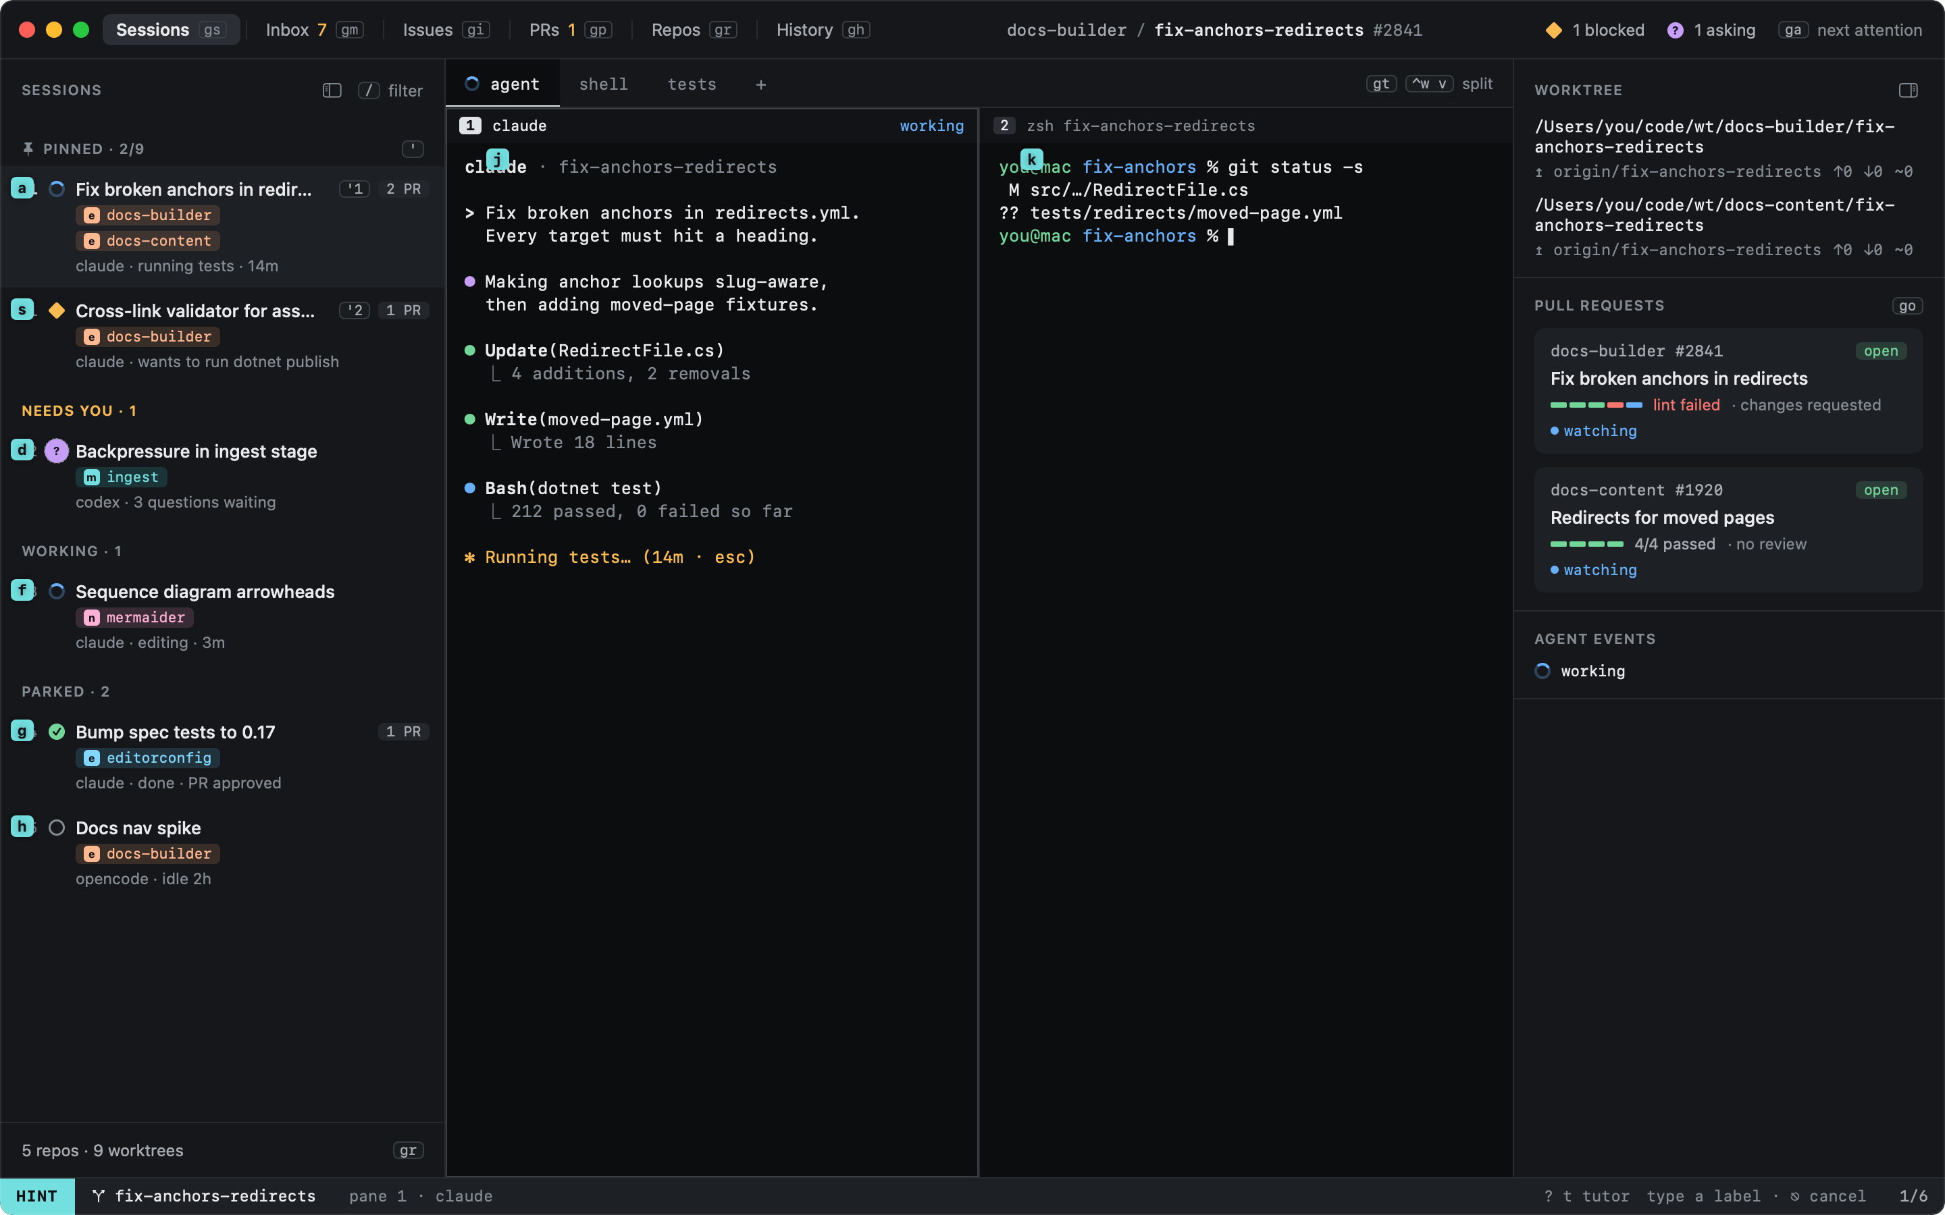This screenshot has width=1945, height=1215.
Task: Click the orange blocked diamond in top bar
Action: [x=1553, y=30]
